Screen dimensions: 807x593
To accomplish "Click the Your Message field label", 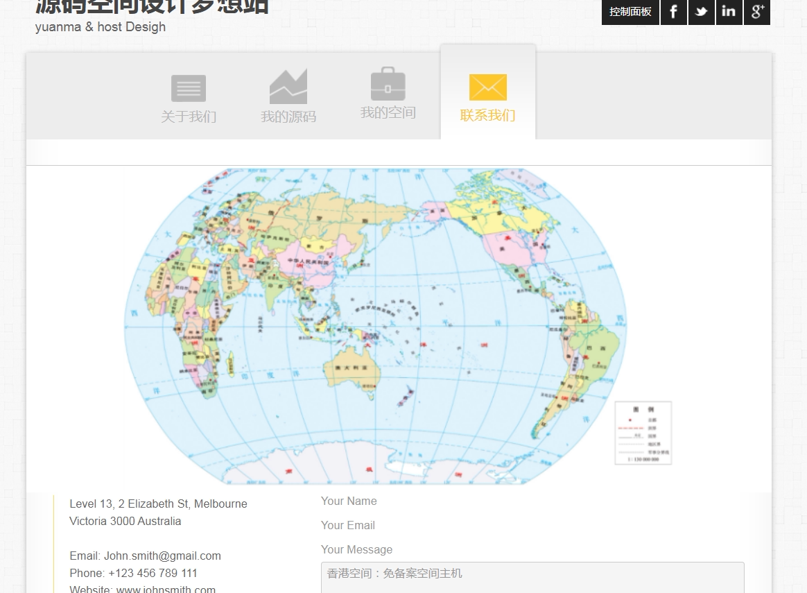I will pyautogui.click(x=356, y=549).
